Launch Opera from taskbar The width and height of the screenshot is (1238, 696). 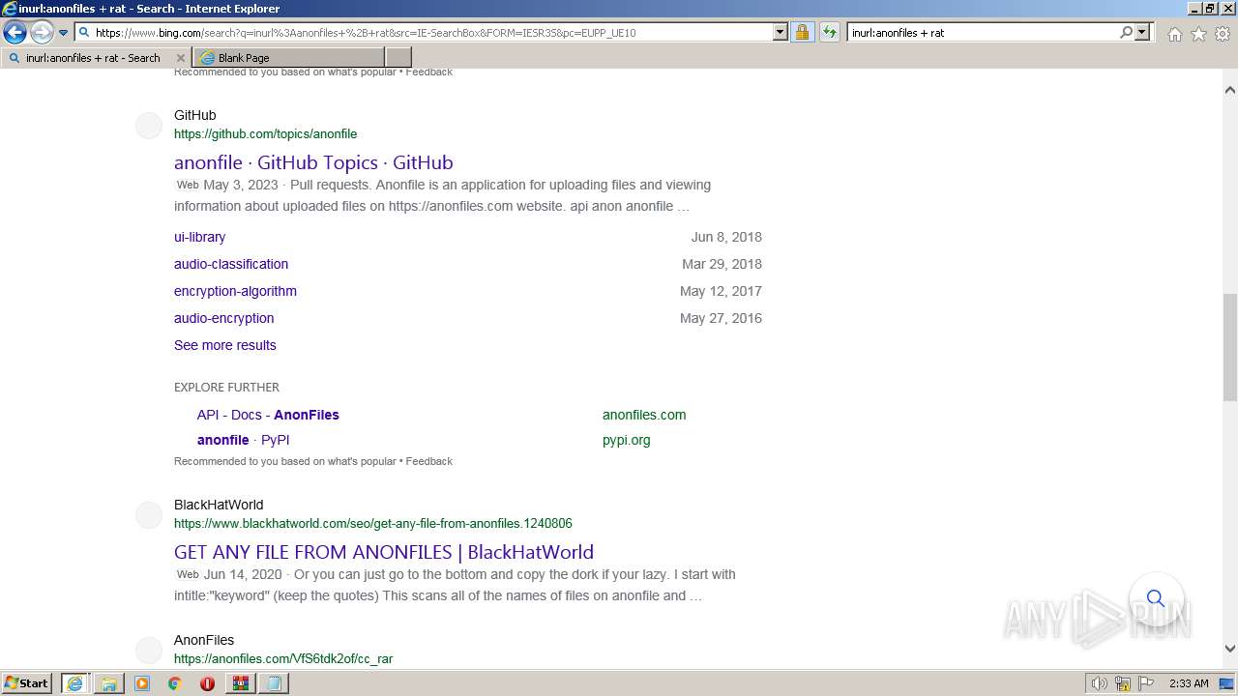click(x=207, y=683)
